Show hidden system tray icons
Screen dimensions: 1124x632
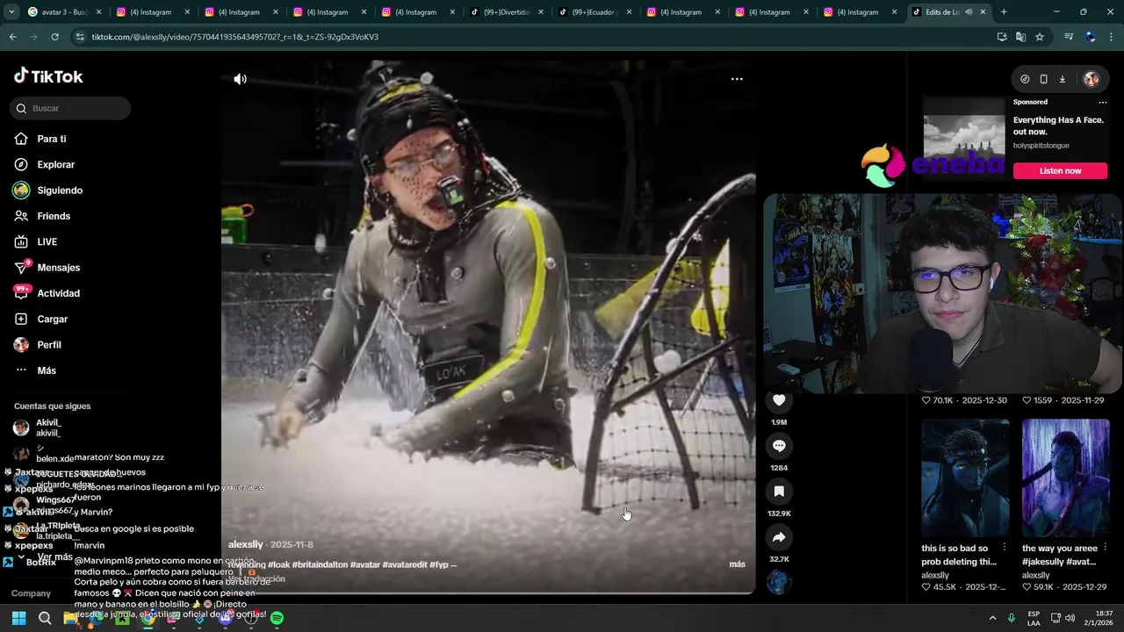[x=993, y=618]
